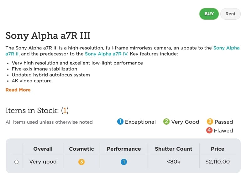Click the orange Passed rating badge in legend
Screen dimensions: 247x176
pyautogui.click(x=210, y=122)
